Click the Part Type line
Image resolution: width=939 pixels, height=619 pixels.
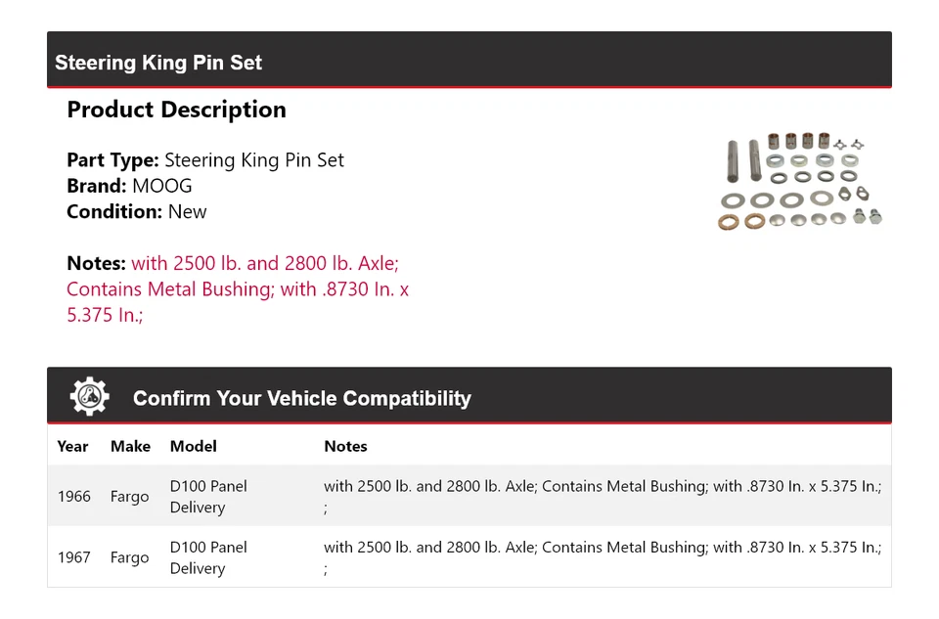pos(205,160)
